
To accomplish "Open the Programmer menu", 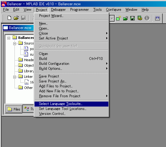I will tap(79, 10).
